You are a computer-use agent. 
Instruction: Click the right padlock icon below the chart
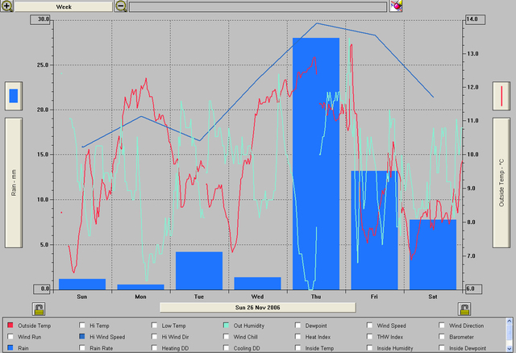tap(464, 309)
